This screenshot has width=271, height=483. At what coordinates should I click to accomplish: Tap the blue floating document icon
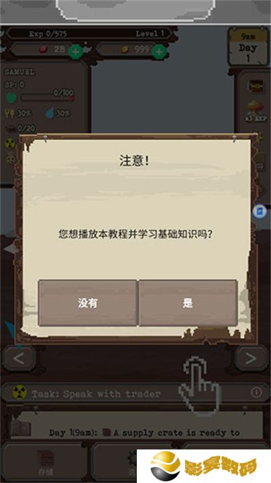coord(260,211)
